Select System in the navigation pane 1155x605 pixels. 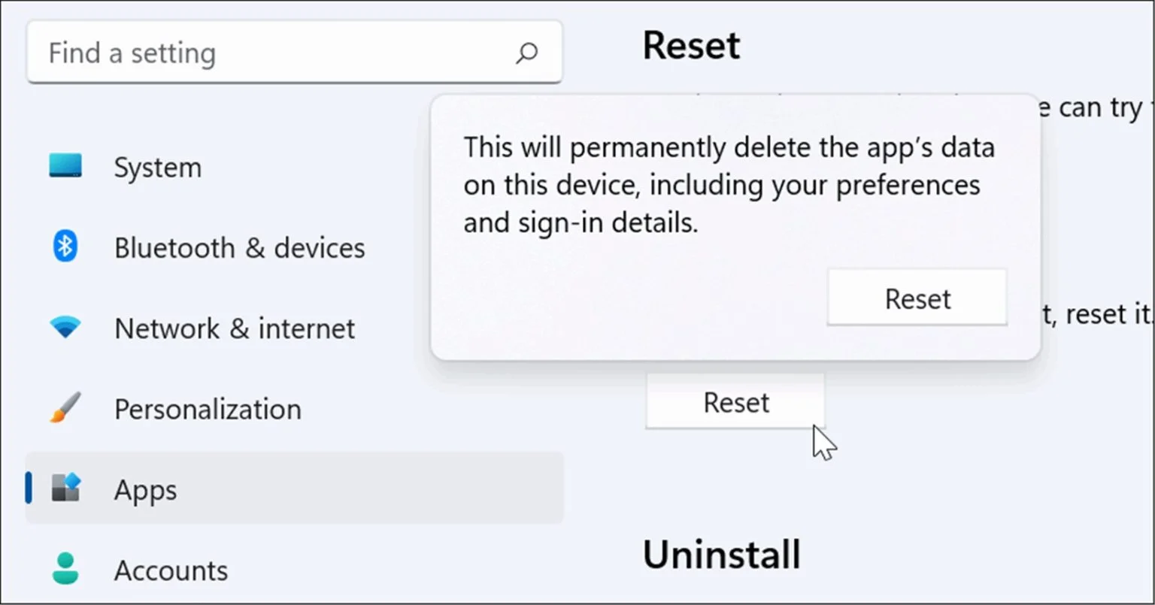click(157, 167)
